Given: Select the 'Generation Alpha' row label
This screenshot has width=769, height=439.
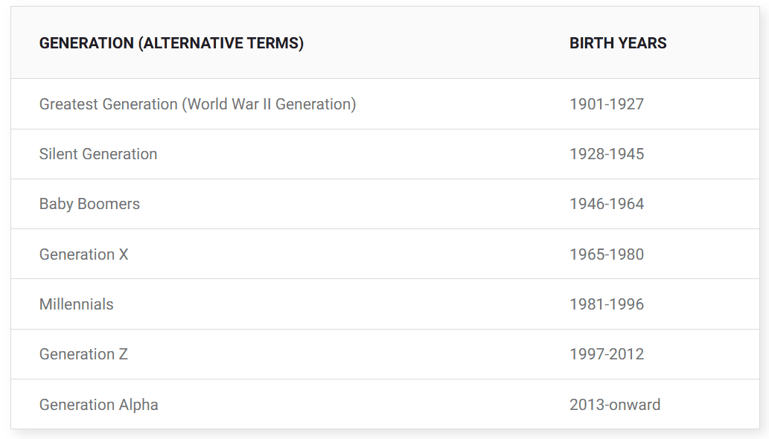Looking at the screenshot, I should (x=99, y=405).
